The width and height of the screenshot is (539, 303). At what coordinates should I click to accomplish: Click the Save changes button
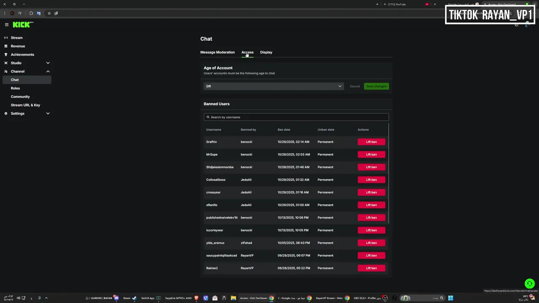376,86
